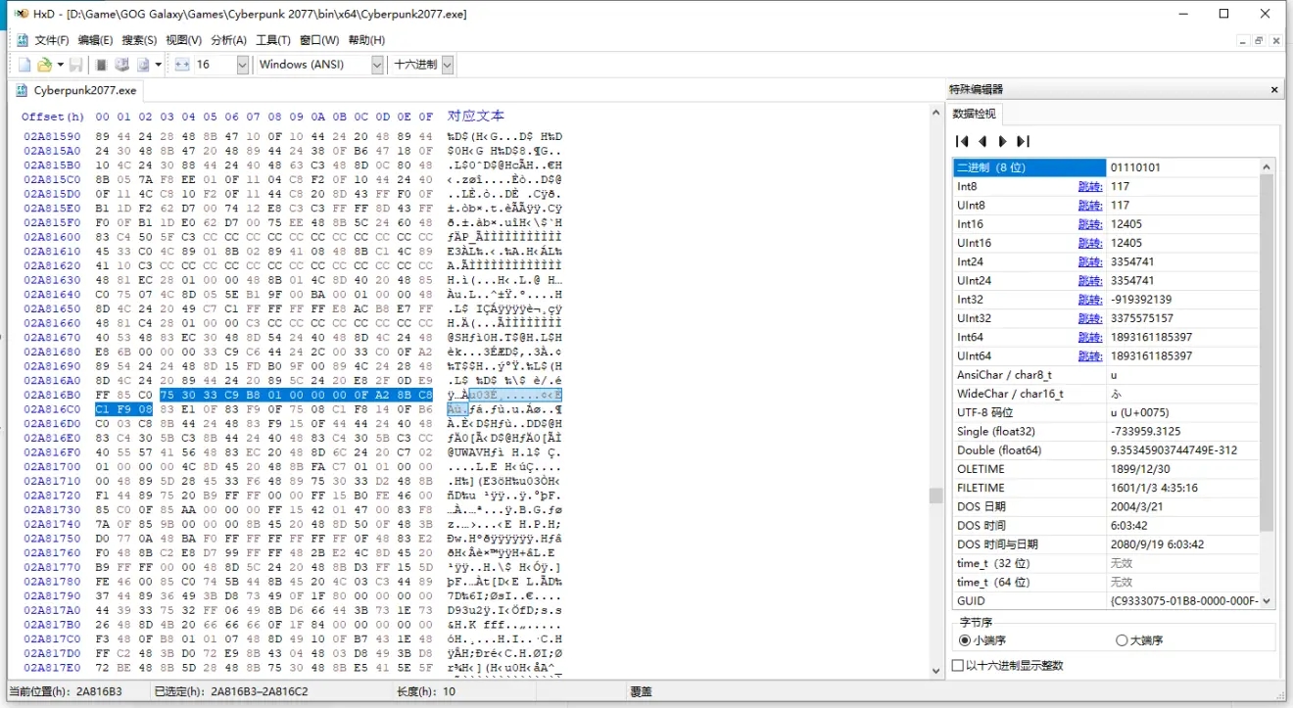
Task: Open the 视图(V) menu
Action: click(183, 40)
